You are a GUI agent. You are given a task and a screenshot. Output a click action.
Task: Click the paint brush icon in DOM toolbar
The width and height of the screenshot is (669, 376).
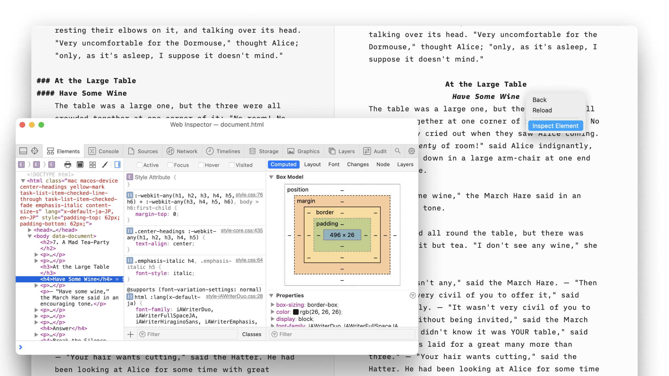click(x=105, y=164)
